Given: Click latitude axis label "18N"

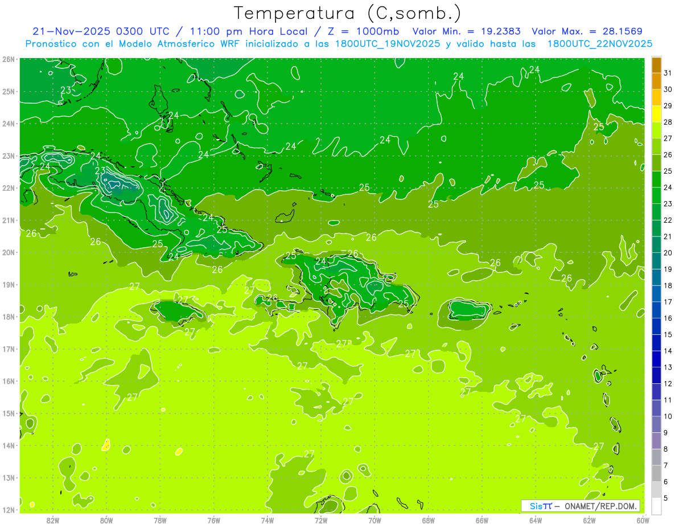Looking at the screenshot, I should coord(9,317).
